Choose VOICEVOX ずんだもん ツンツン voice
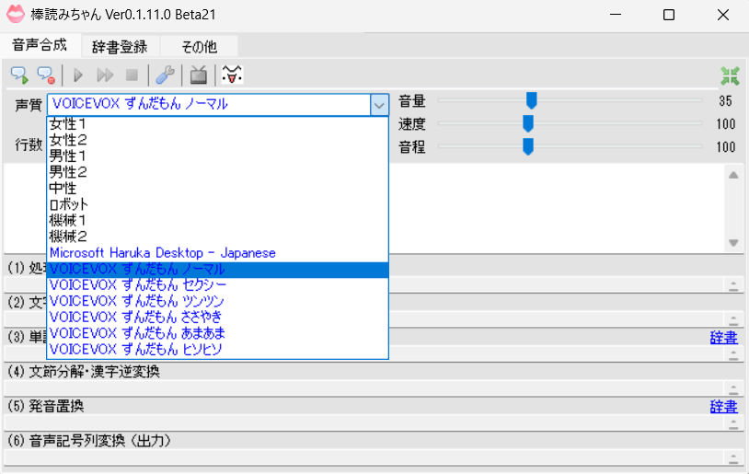The width and height of the screenshot is (749, 474). pyautogui.click(x=217, y=302)
